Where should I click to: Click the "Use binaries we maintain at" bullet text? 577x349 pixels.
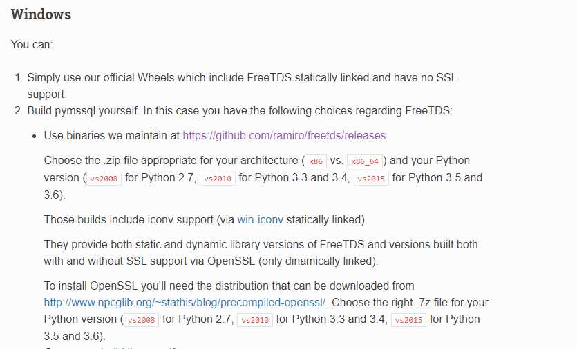click(x=112, y=136)
